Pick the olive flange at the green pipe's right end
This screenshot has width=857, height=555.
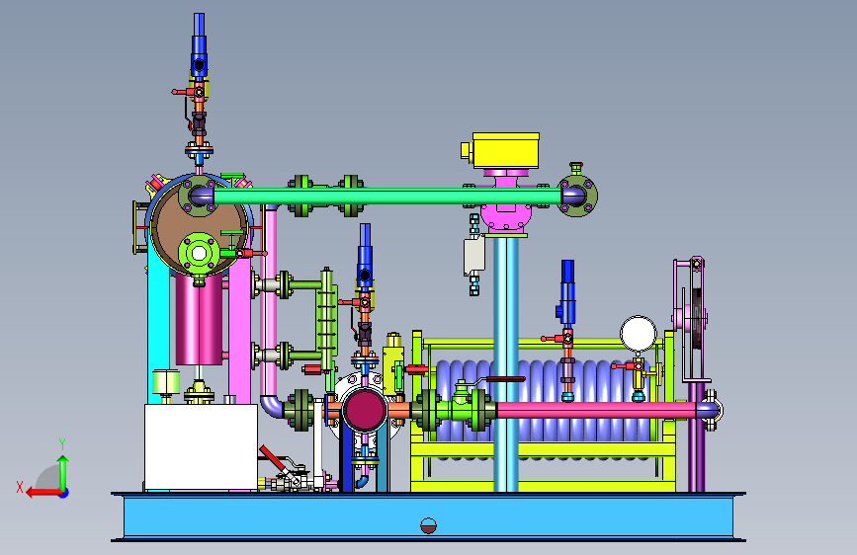click(577, 197)
